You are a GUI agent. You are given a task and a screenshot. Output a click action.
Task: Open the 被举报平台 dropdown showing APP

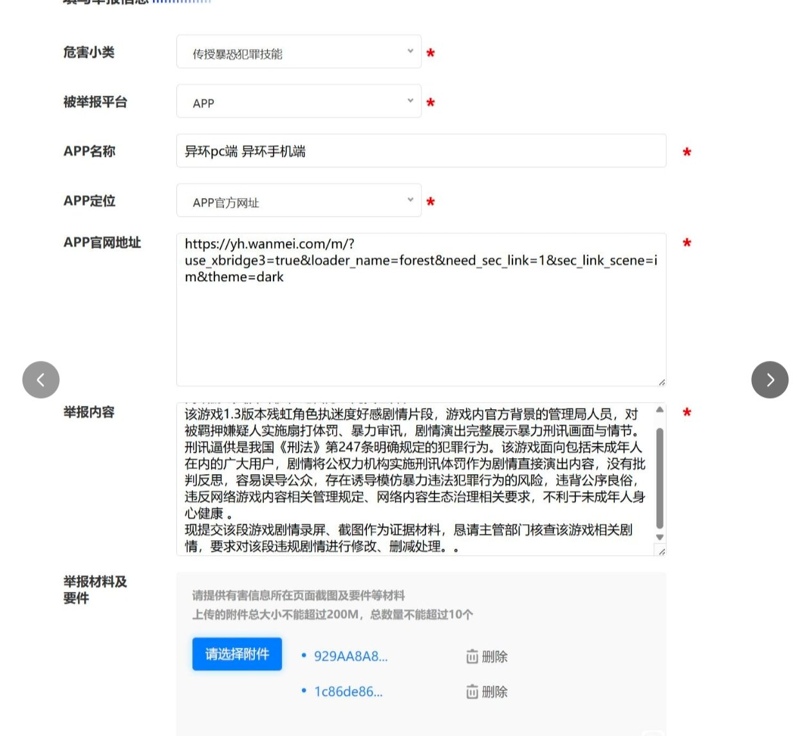(299, 102)
